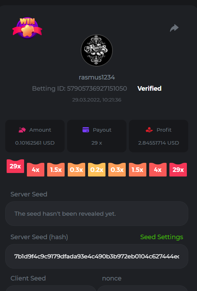Select the yellow 0.2x multiplier tile
The height and width of the screenshot is (291, 197).
[x=97, y=169]
